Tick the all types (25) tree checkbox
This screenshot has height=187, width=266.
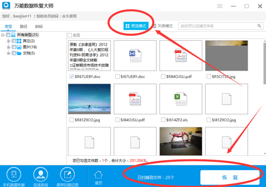8,35
